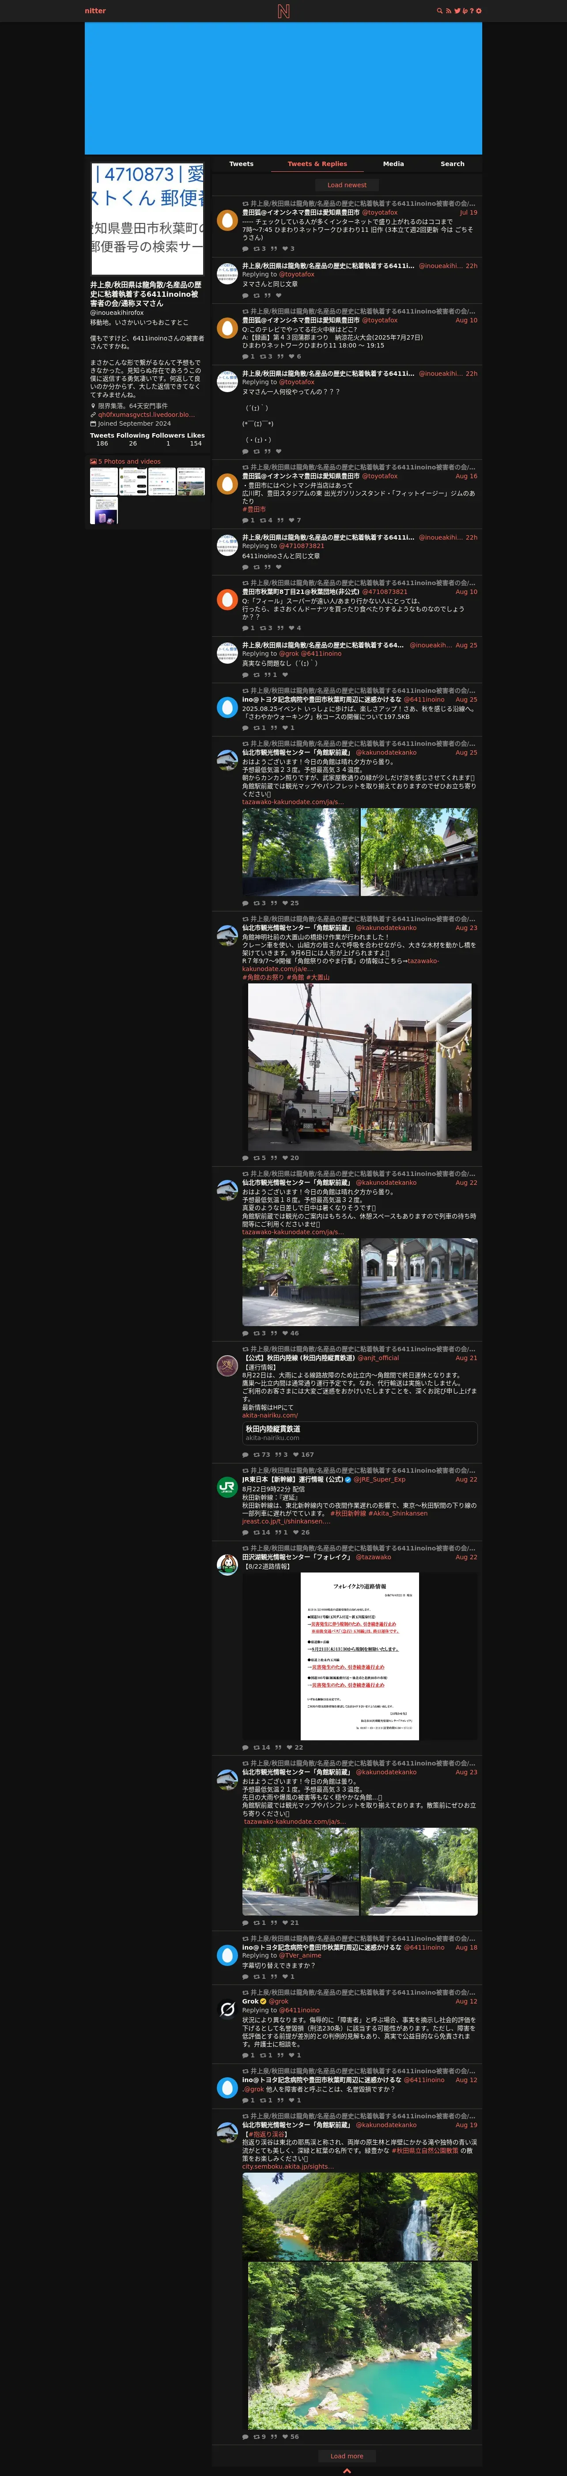
Task: Open the crane construction photo in Aug 23 tweet
Action: pos(359,1067)
